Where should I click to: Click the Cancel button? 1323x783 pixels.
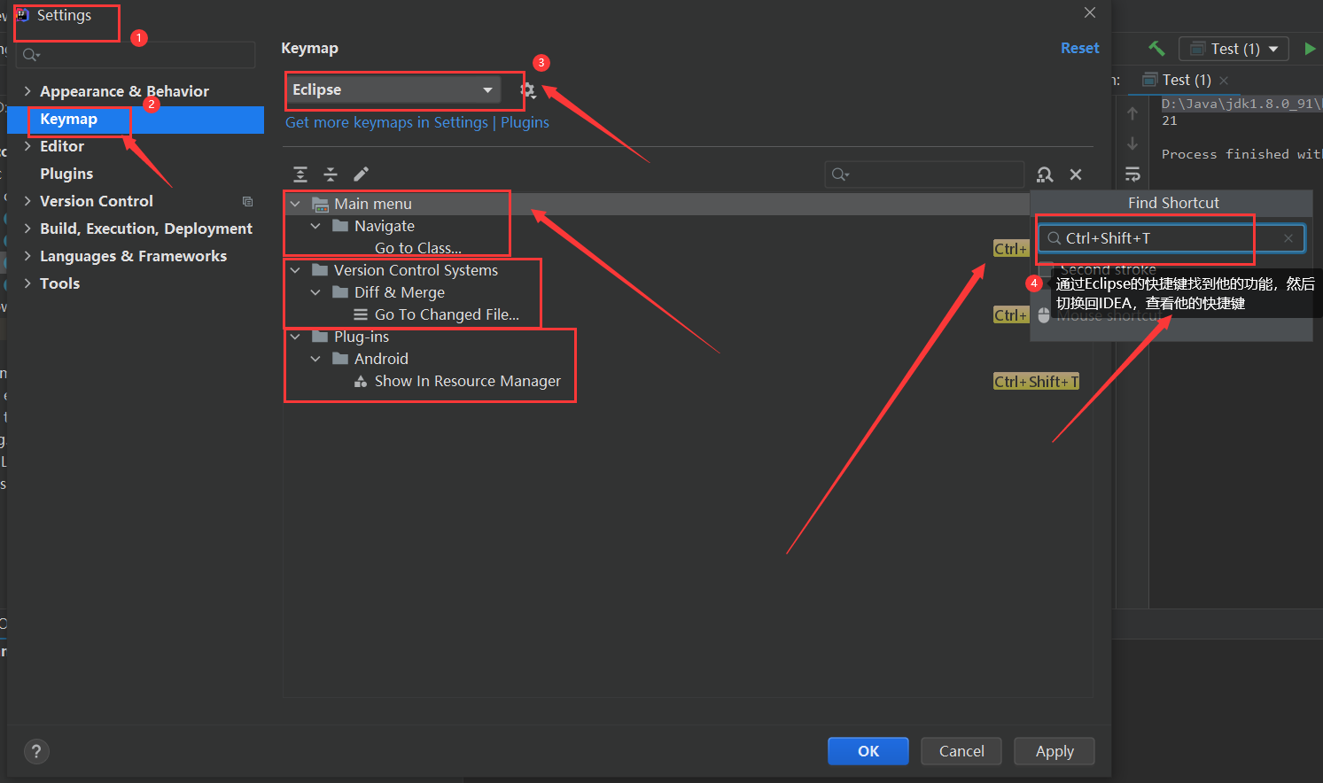961,751
